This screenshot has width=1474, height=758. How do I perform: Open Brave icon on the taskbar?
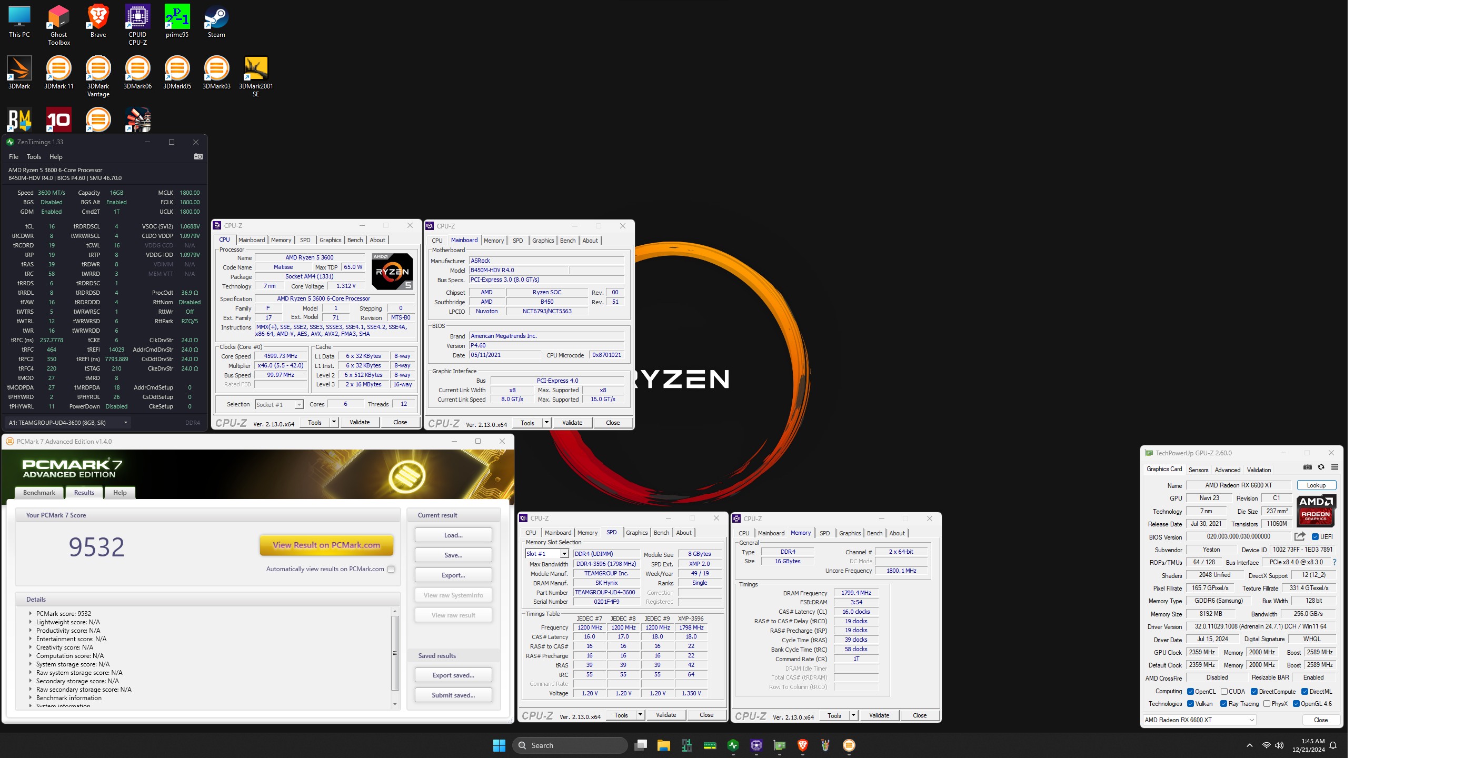(x=802, y=745)
